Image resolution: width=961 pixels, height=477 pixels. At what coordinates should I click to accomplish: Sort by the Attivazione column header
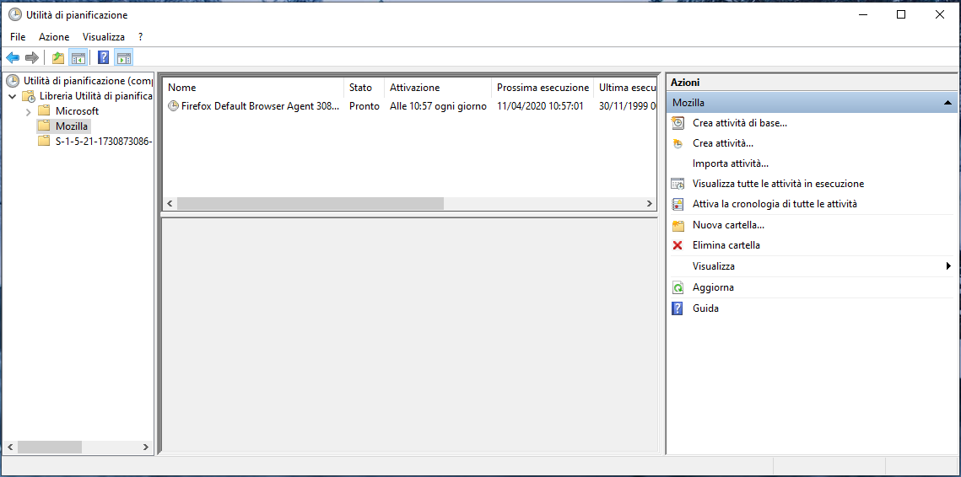[438, 88]
